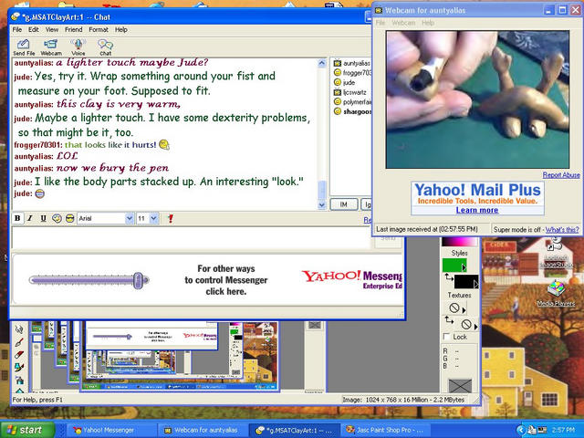The height and width of the screenshot is (438, 584).
Task: Click the webcam video image
Action: click(477, 99)
